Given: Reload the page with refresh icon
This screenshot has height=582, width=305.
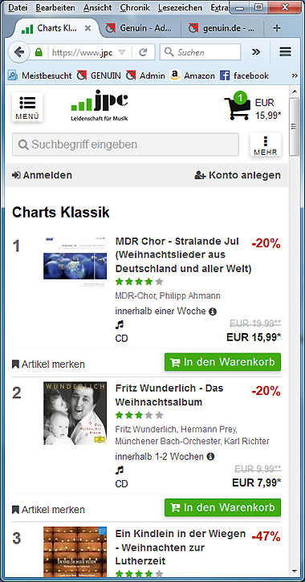Looking at the screenshot, I should click(143, 52).
